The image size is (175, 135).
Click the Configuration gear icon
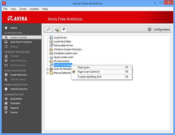(x=150, y=29)
